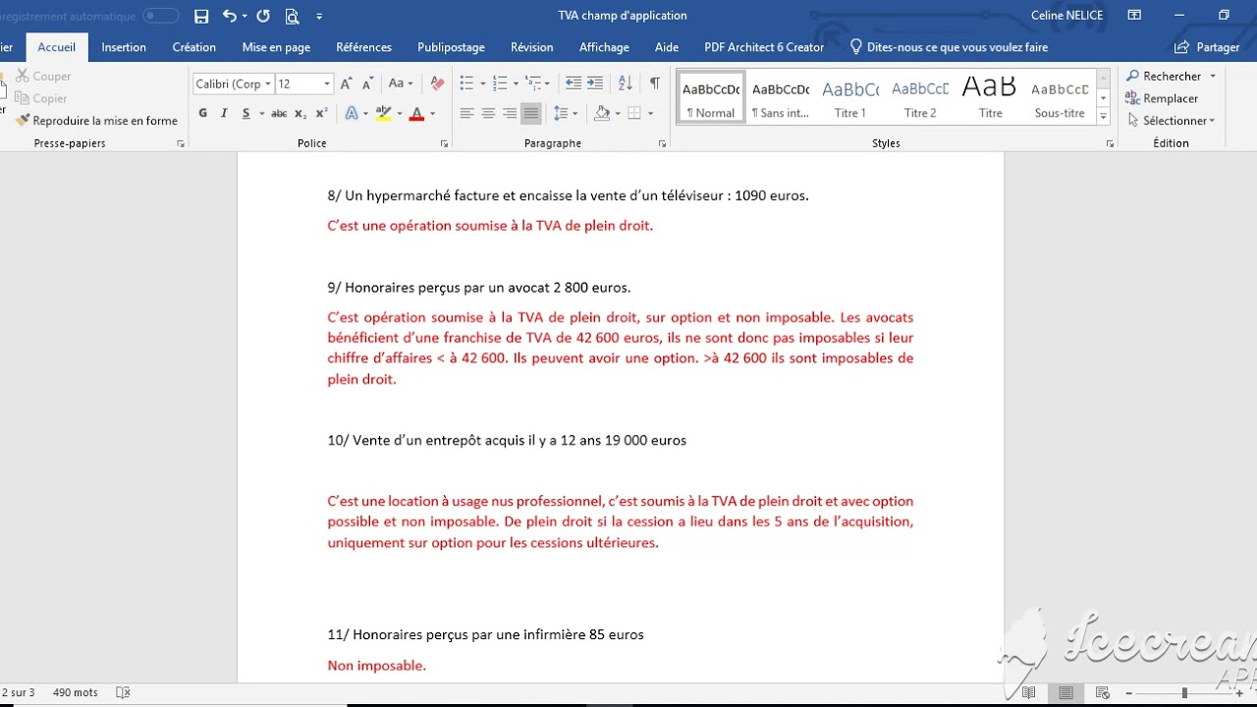The height and width of the screenshot is (707, 1257).
Task: Switch to Web Layout view in status bar
Action: [1102, 692]
